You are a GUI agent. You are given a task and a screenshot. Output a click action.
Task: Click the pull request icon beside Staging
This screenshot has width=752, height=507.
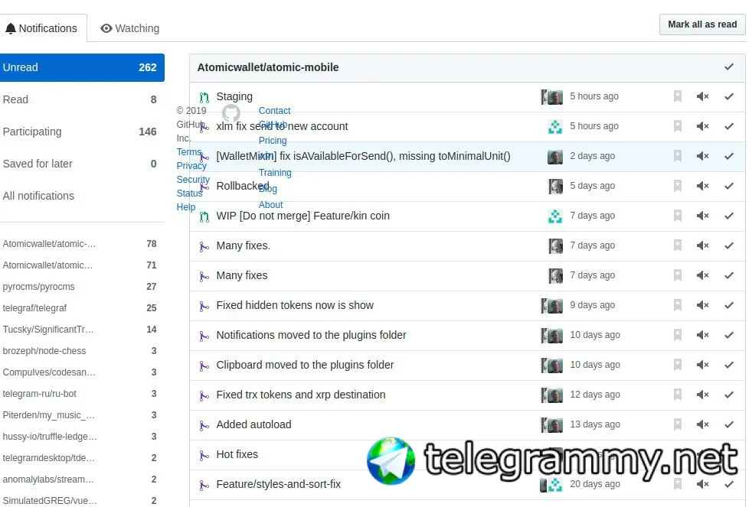(204, 97)
